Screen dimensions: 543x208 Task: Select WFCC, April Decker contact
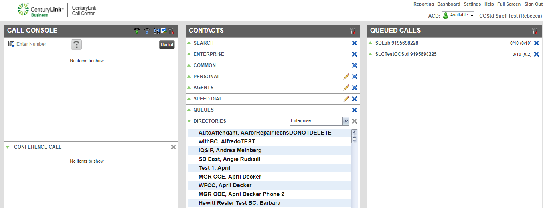269,185
